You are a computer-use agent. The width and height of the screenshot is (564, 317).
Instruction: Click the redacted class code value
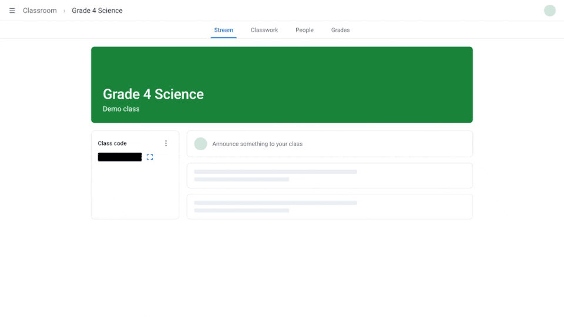pyautogui.click(x=120, y=157)
